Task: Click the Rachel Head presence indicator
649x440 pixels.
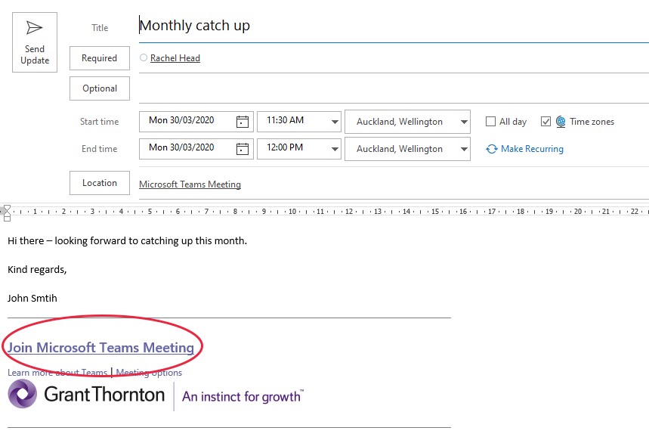Action: (144, 57)
